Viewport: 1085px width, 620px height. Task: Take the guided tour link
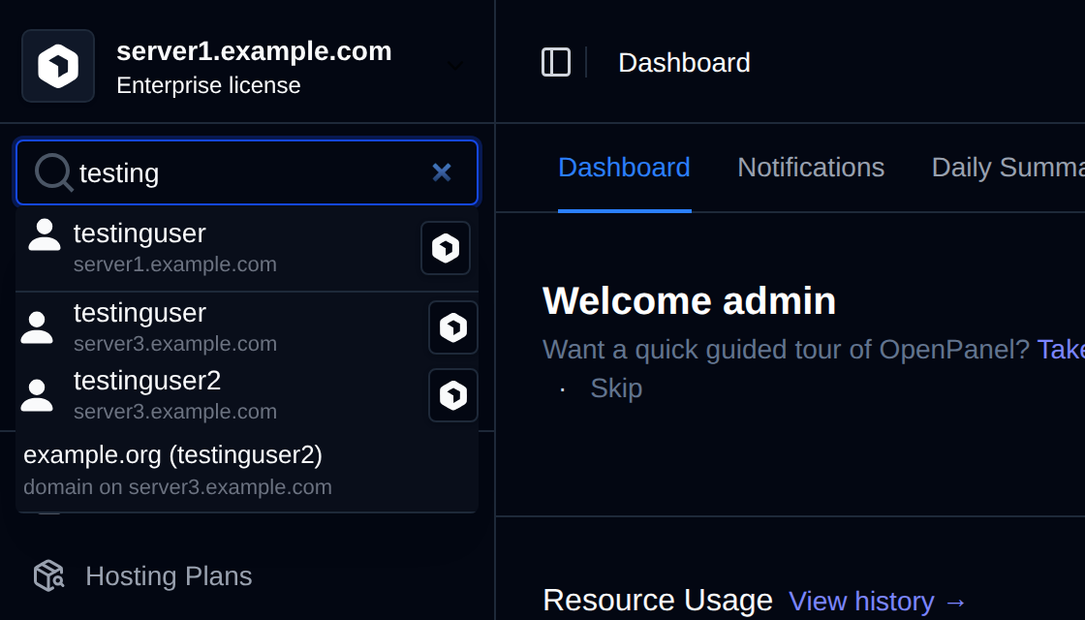pyautogui.click(x=1061, y=350)
